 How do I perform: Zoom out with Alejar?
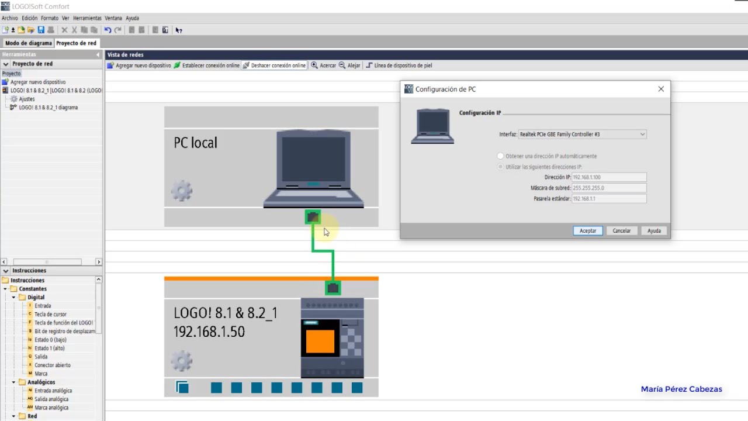[x=349, y=65]
